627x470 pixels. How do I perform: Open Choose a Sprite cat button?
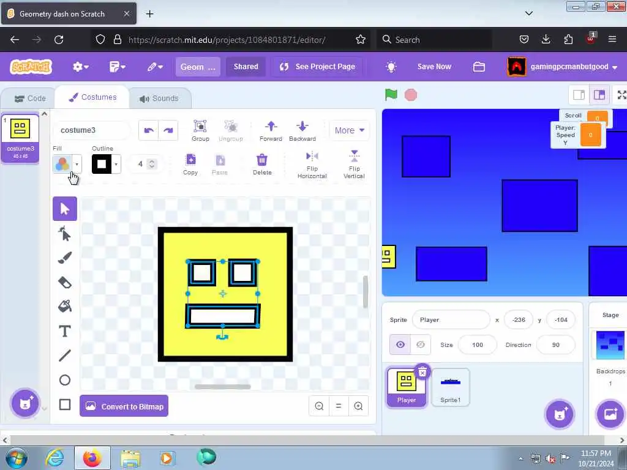tap(560, 414)
